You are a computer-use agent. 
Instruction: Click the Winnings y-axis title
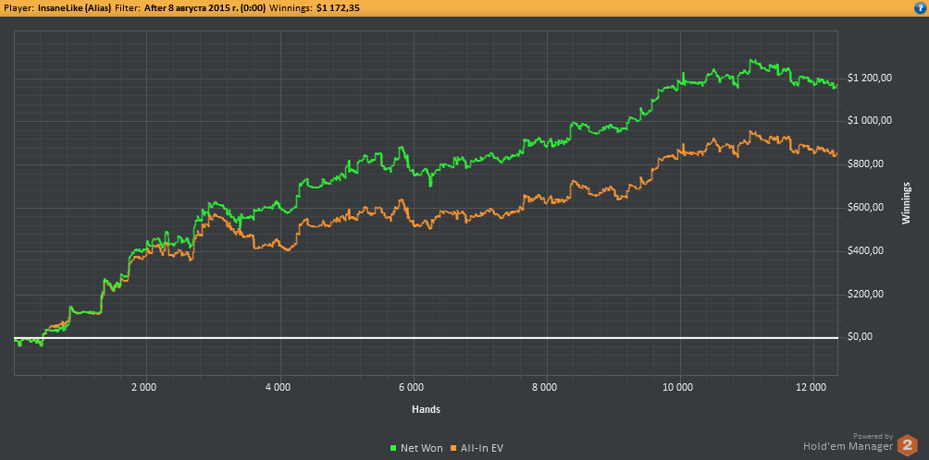pos(906,203)
